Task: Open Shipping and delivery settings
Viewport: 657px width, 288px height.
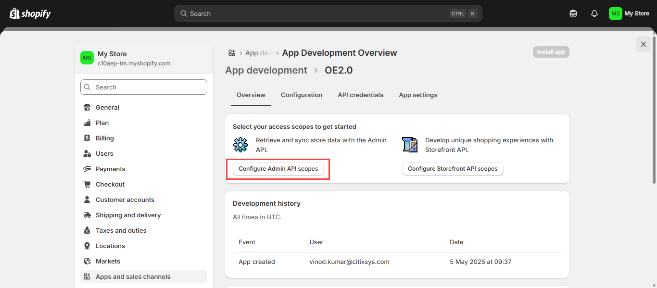Action: coord(128,215)
